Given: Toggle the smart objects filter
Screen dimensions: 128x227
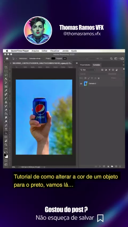Looking at the screenshot, I should 117,70.
